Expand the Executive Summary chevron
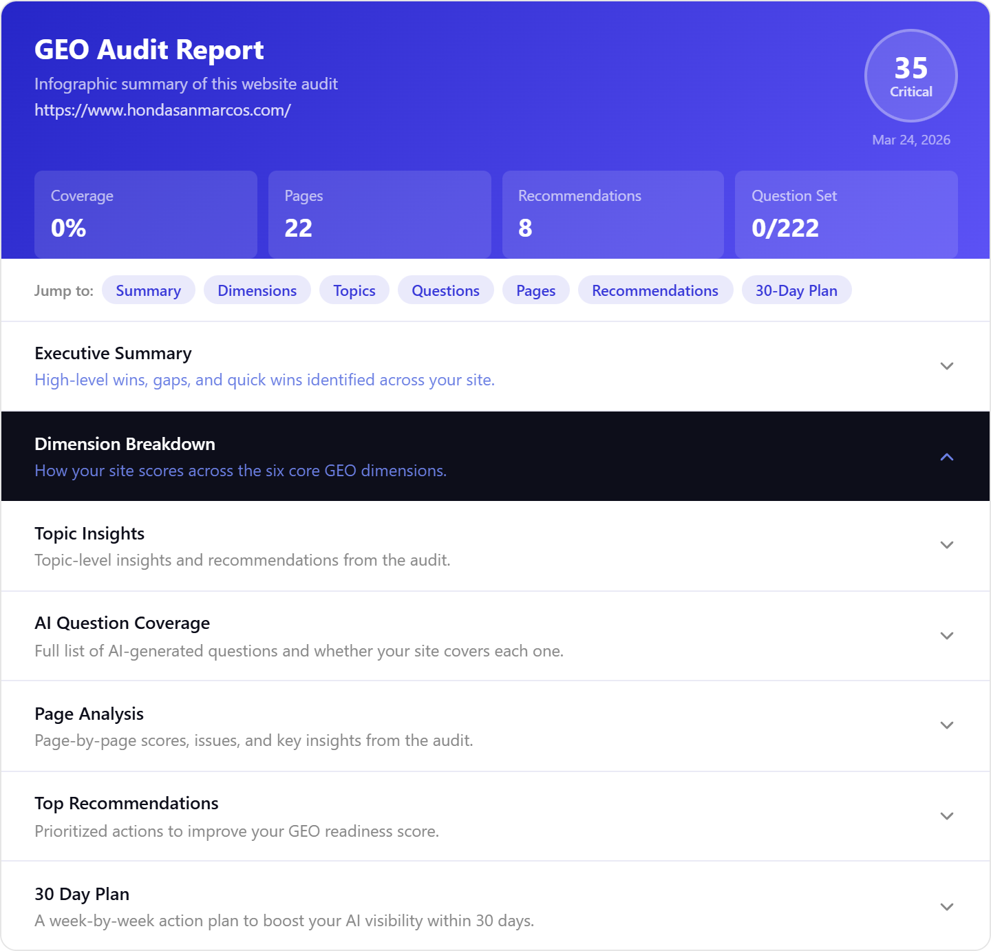This screenshot has width=991, height=951. (x=947, y=366)
